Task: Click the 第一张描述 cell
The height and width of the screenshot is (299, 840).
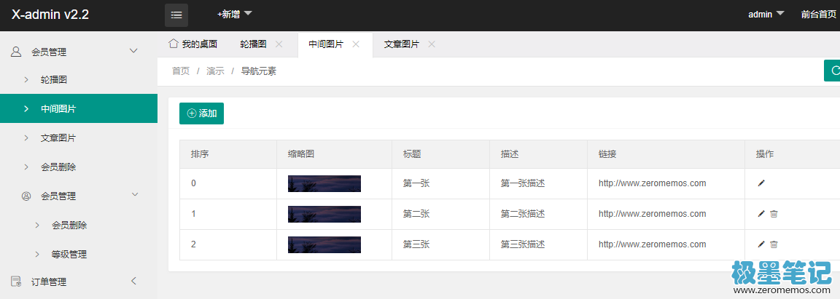Action: 523,183
